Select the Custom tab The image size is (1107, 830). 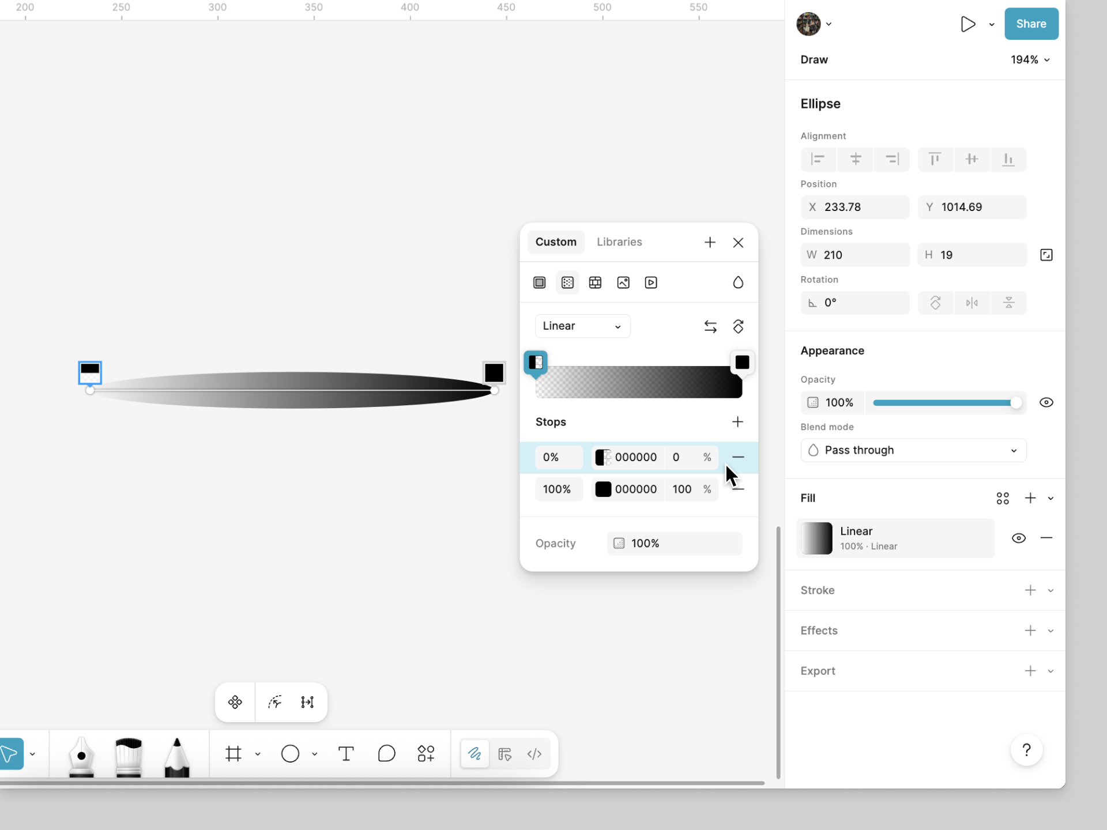click(x=556, y=242)
